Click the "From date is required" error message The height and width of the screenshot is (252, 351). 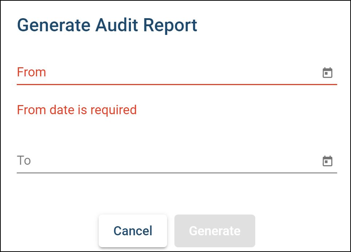click(x=77, y=110)
